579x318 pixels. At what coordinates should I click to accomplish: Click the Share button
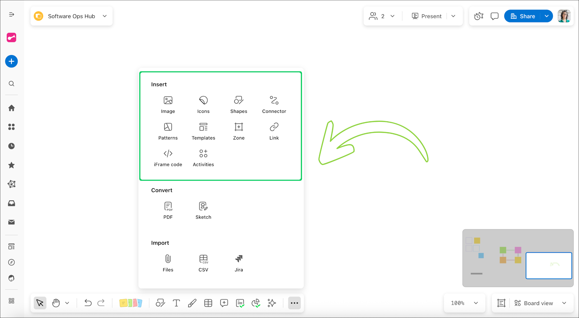coord(523,16)
